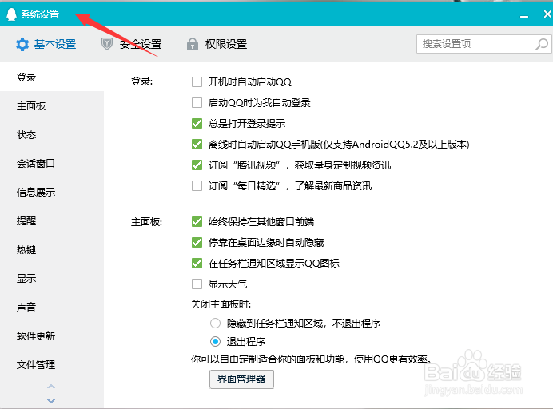Open 声音 sidebar section
553x409 pixels.
[x=52, y=307]
